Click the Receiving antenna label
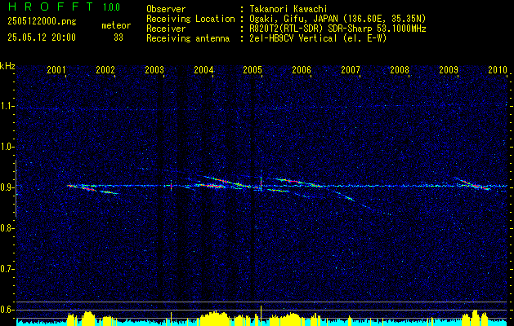This screenshot has width=514, height=326. coord(188,38)
